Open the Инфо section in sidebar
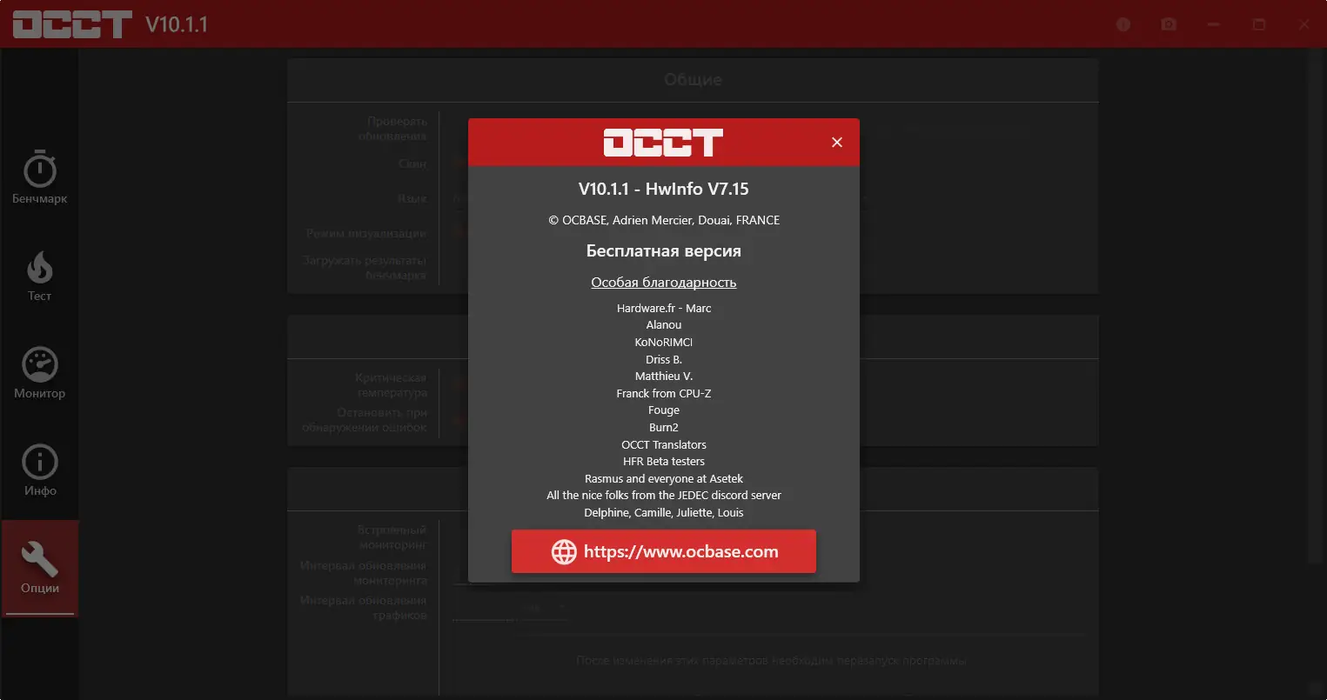 (x=39, y=471)
